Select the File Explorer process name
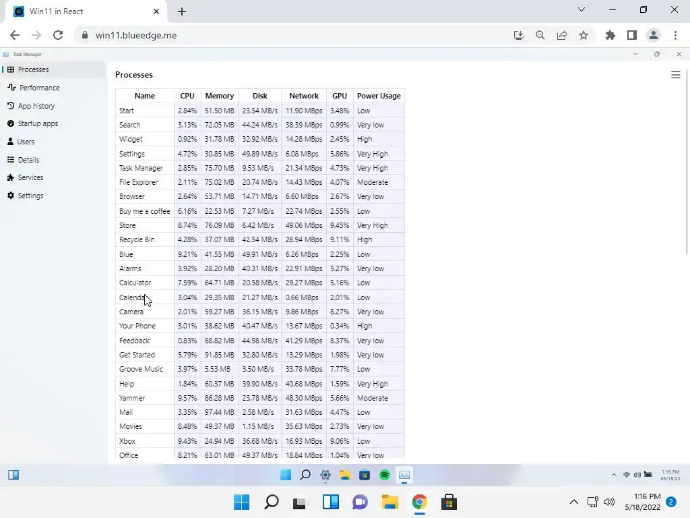The image size is (690, 518). (138, 182)
